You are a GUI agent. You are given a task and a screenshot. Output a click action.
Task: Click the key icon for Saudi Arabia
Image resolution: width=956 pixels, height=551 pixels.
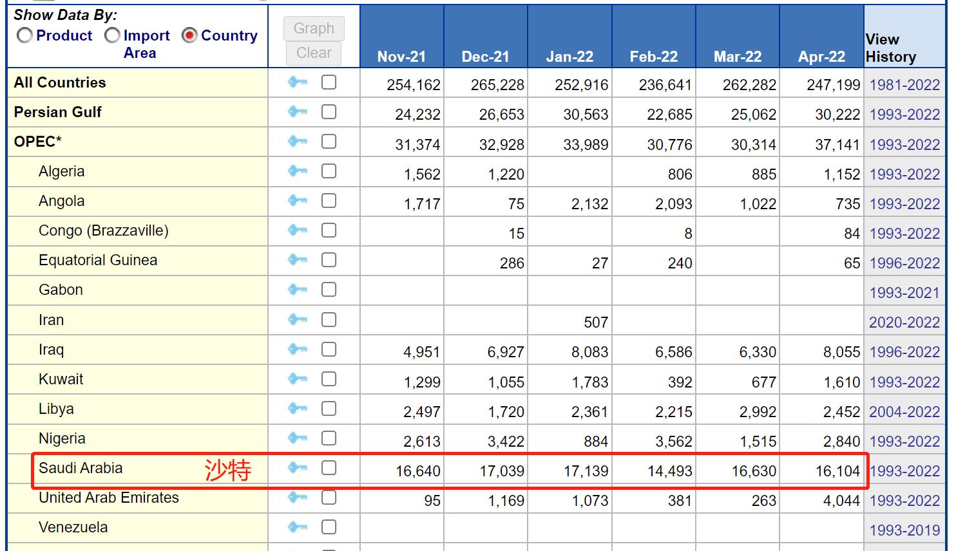pos(297,468)
